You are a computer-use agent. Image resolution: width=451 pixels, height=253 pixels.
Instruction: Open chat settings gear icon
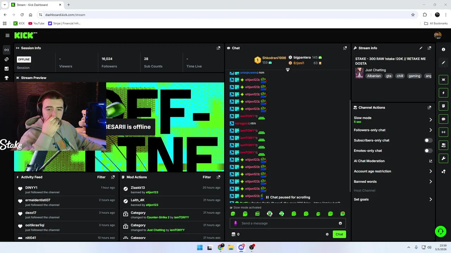click(327, 234)
